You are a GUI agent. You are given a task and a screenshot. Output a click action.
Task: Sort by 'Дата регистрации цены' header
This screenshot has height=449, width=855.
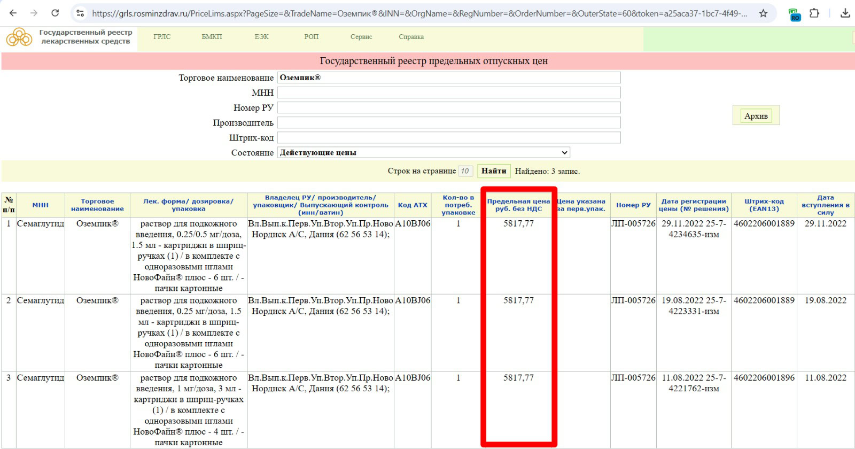(x=694, y=205)
